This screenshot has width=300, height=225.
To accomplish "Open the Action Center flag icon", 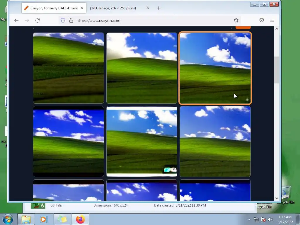I will click(x=263, y=219).
